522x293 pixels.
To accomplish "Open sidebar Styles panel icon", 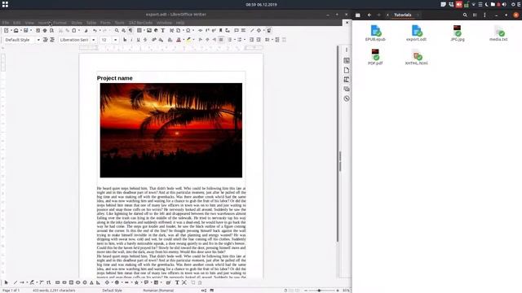I will click(x=347, y=80).
